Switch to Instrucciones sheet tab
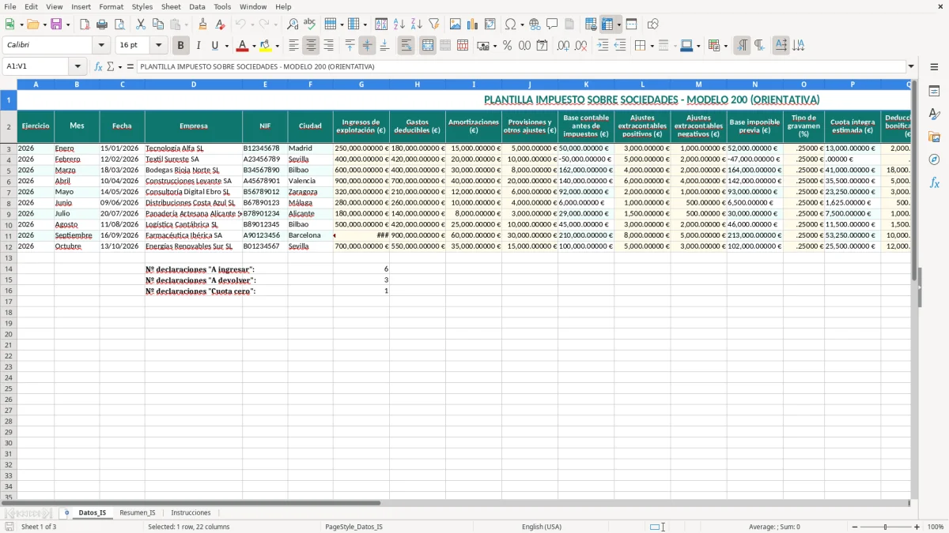 [191, 512]
